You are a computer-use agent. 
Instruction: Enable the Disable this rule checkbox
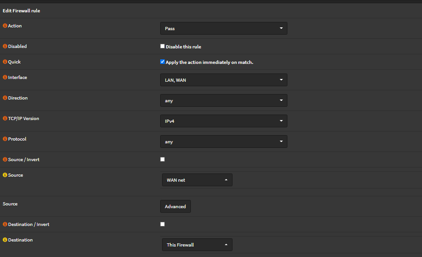tap(162, 46)
